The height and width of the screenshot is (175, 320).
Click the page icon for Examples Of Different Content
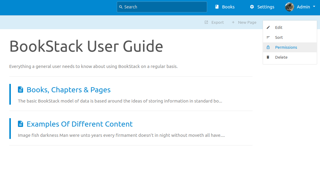click(x=20, y=124)
